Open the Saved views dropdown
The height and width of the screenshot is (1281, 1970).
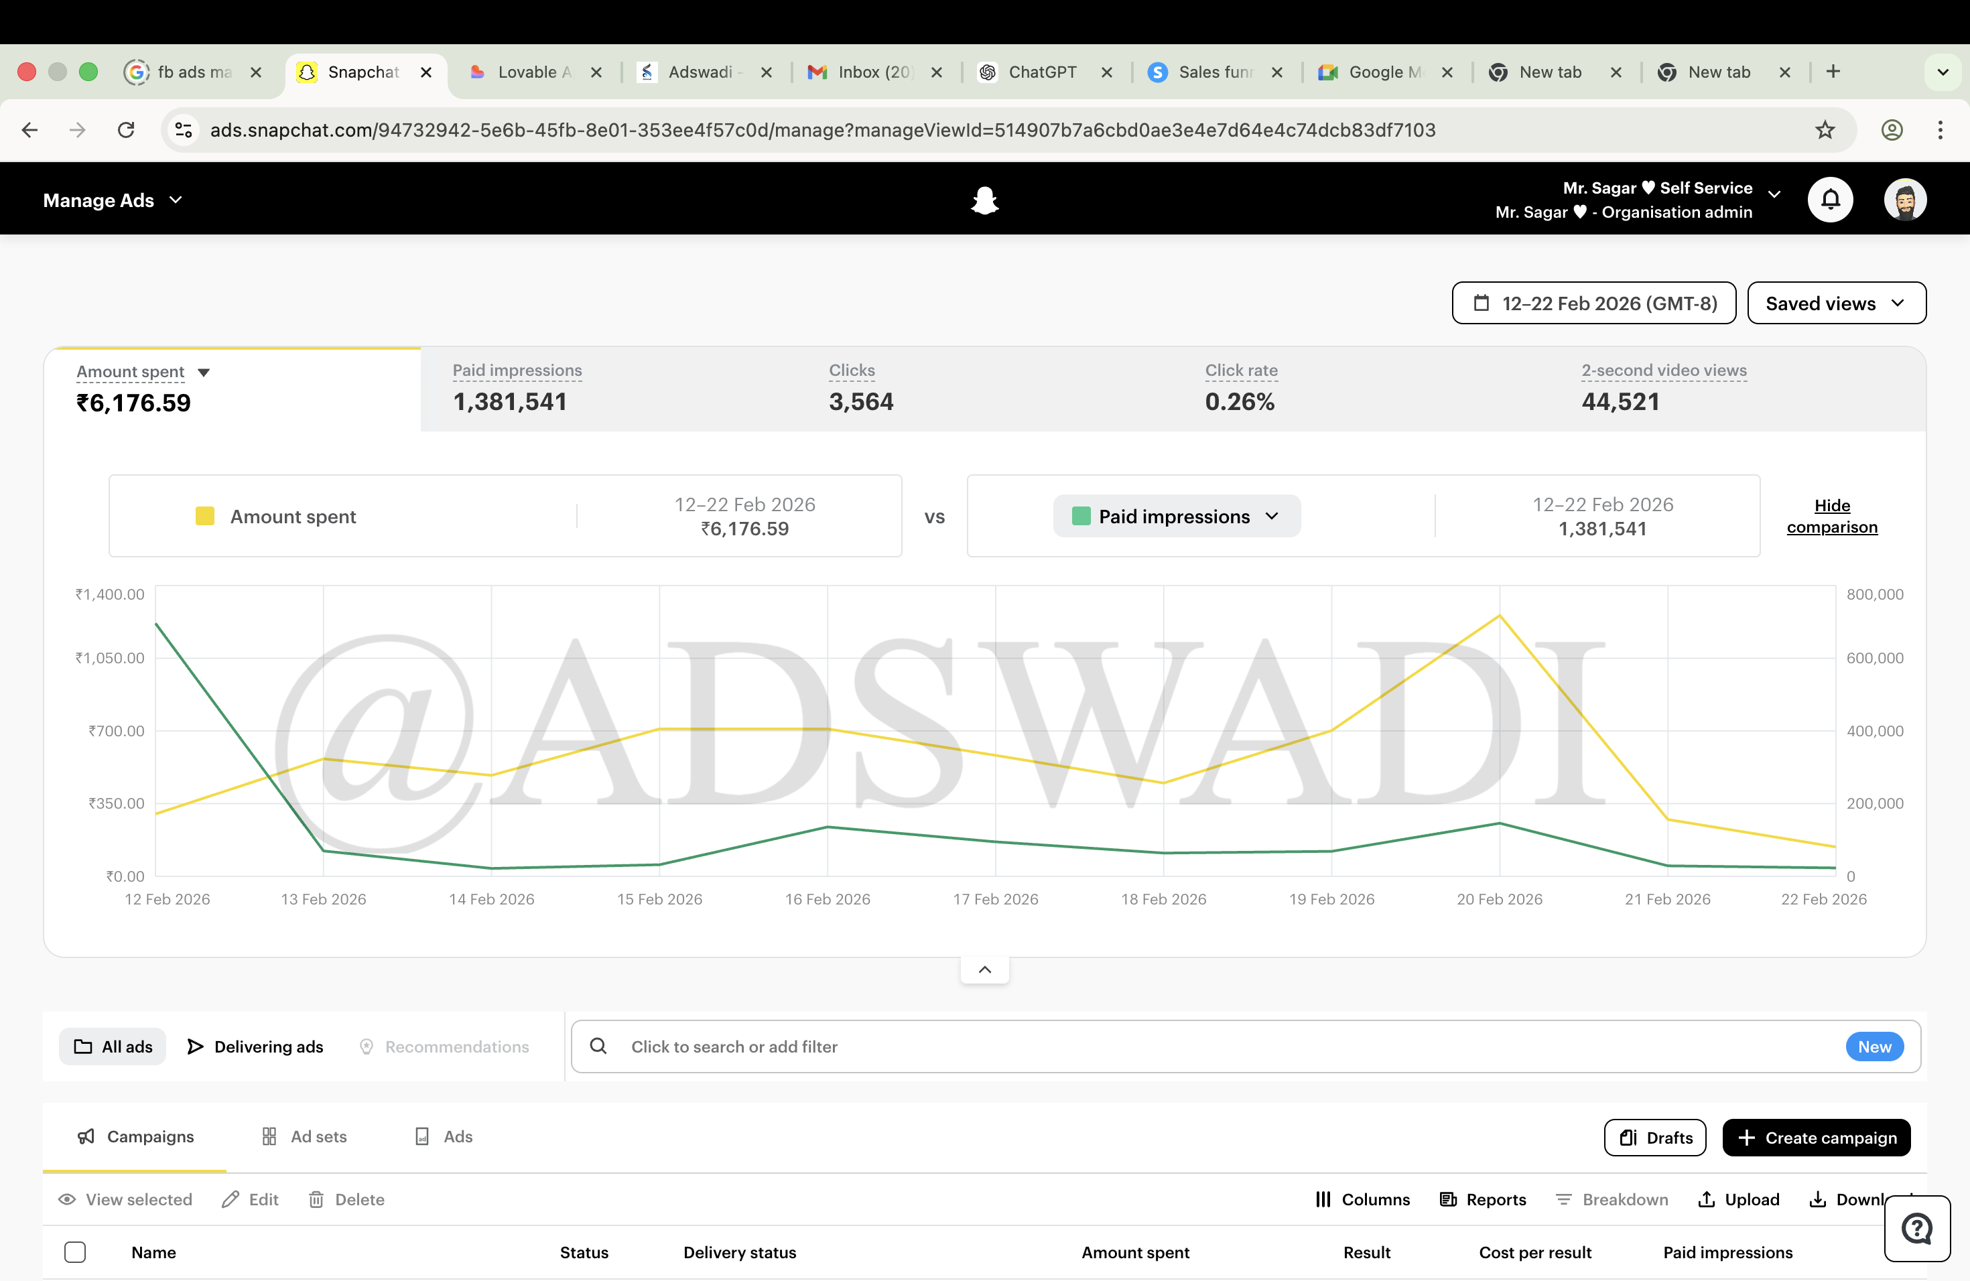1836,303
